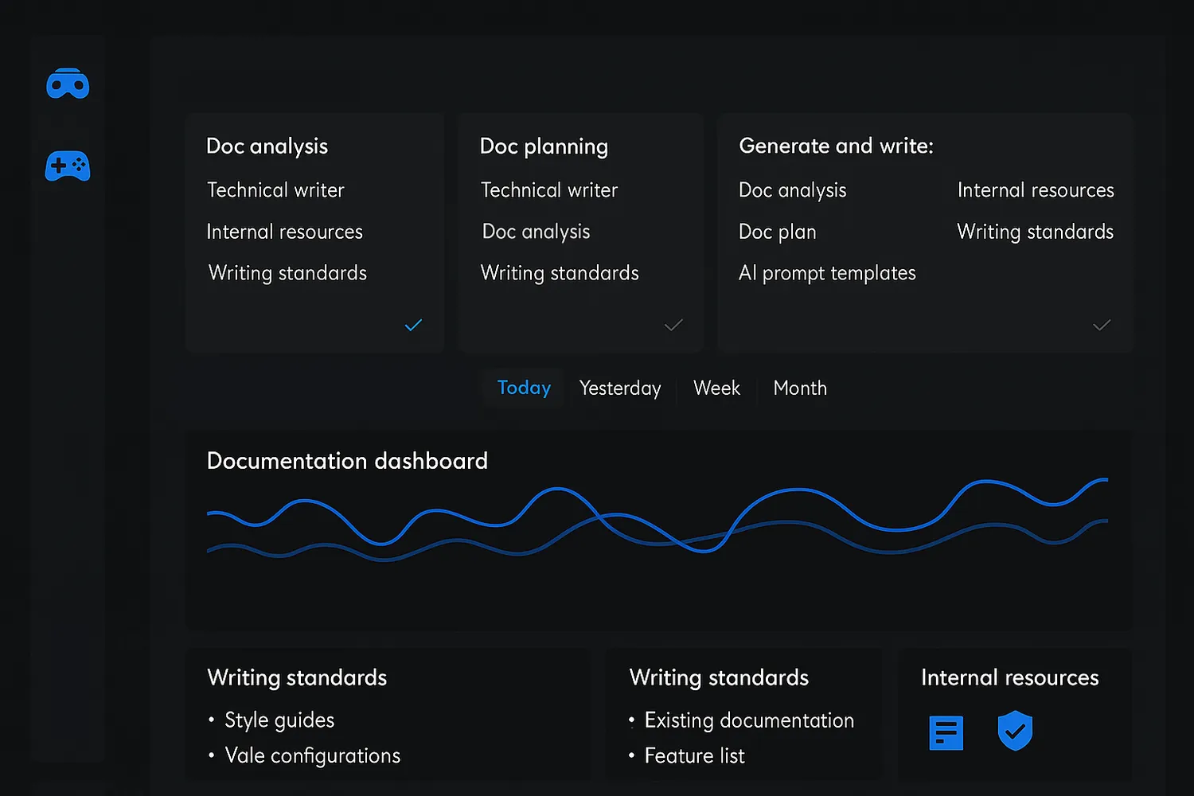
Task: Click the shield checkmark icon
Action: tap(1015, 731)
